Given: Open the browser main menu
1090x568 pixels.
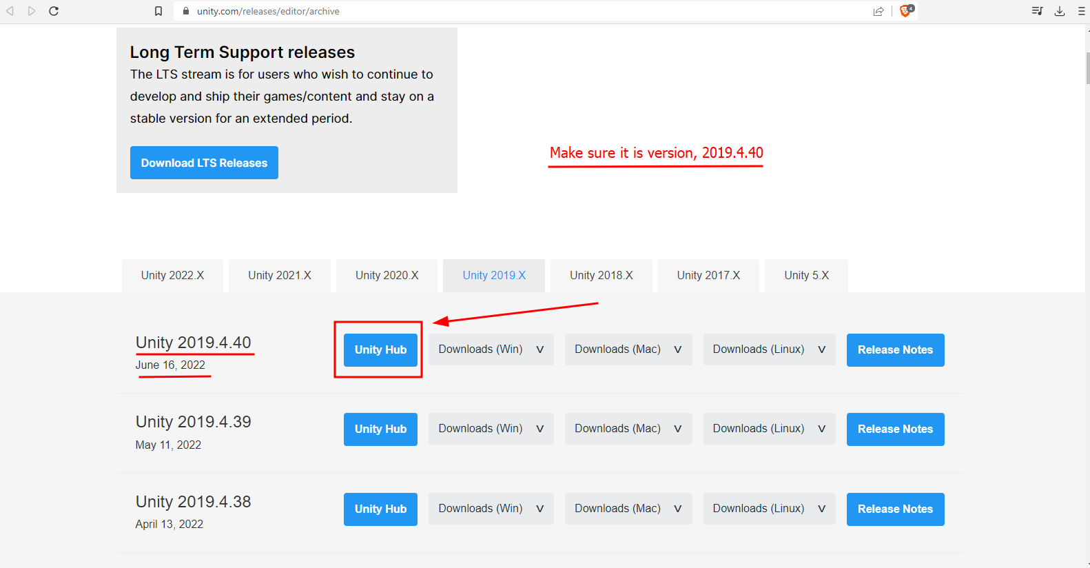Looking at the screenshot, I should point(1081,11).
